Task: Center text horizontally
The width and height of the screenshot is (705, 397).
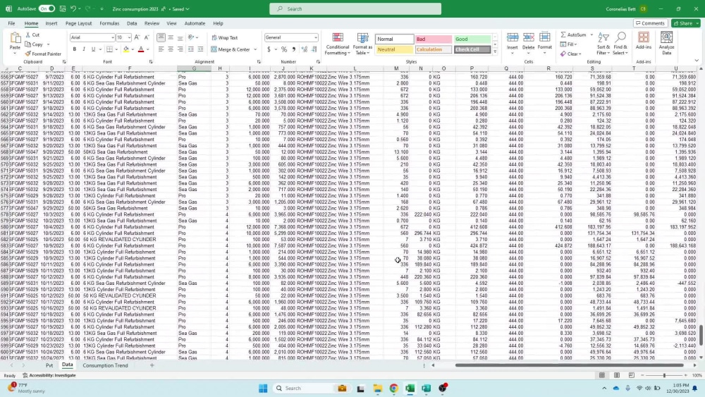Action: [171, 49]
